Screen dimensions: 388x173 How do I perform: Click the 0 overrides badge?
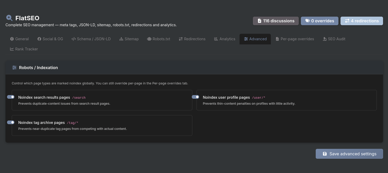pos(320,21)
